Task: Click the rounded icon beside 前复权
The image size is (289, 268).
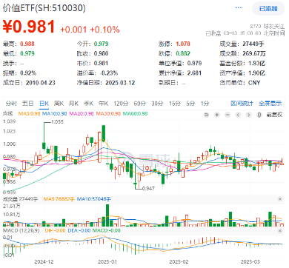Action: (259, 115)
